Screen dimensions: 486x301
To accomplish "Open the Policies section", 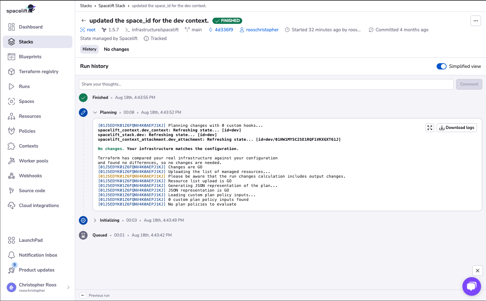I will coord(28,131).
